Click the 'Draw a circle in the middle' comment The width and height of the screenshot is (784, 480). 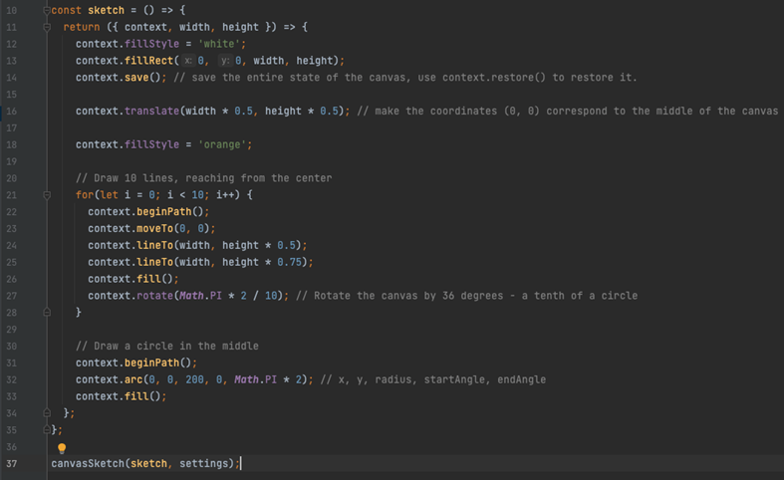click(167, 346)
